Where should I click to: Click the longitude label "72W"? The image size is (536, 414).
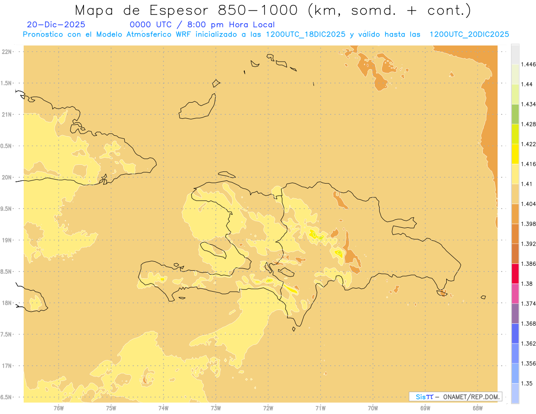pyautogui.click(x=268, y=408)
